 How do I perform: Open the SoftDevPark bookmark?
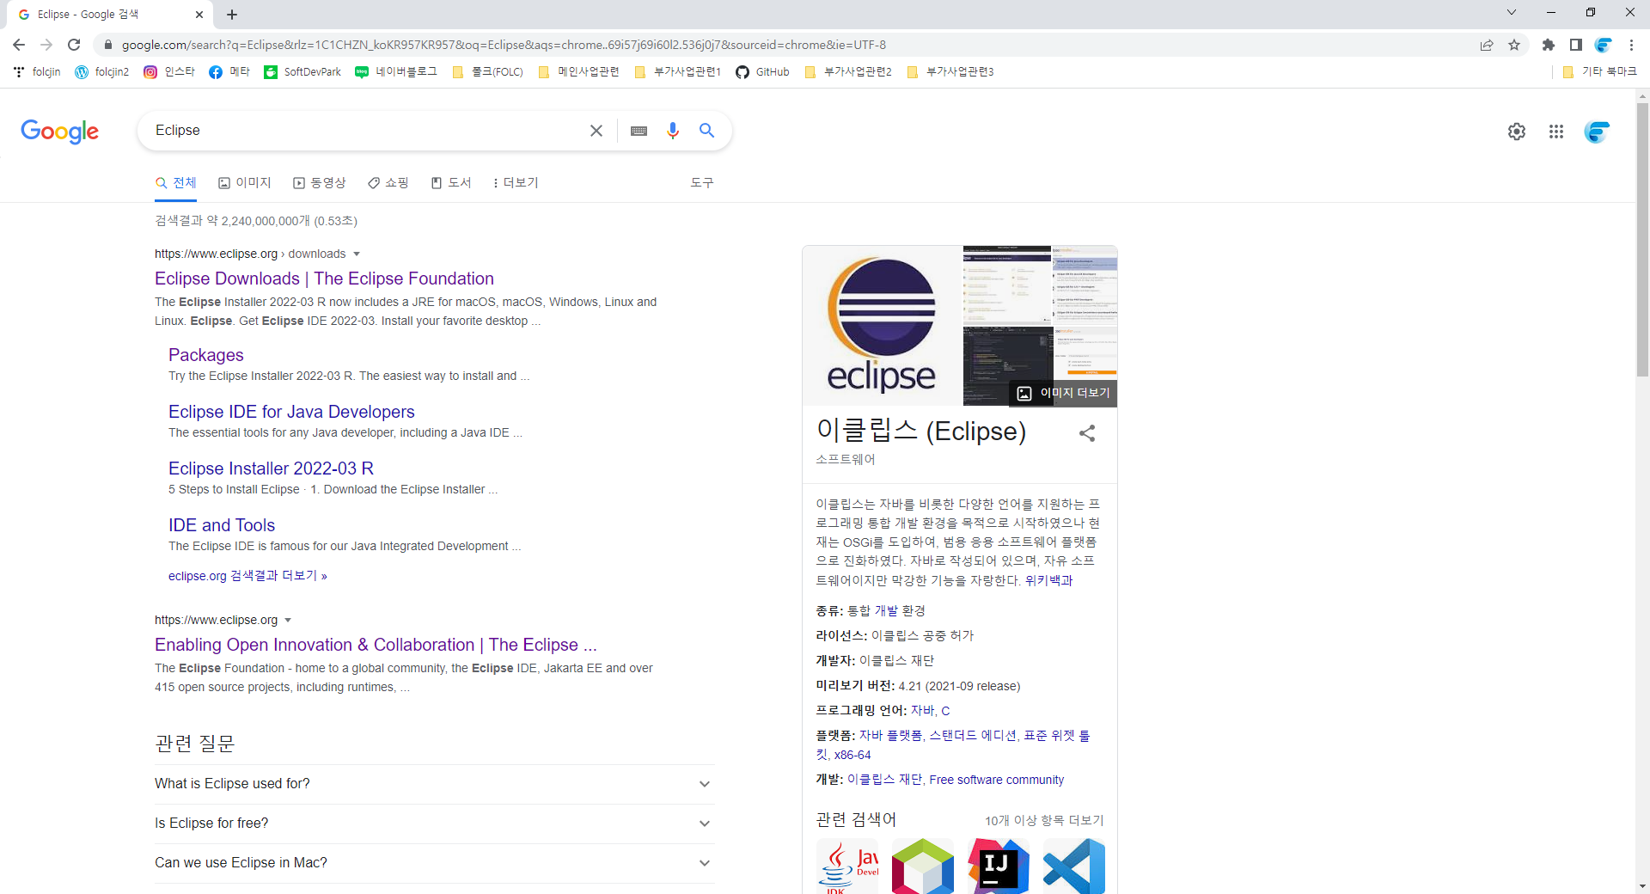pos(302,72)
